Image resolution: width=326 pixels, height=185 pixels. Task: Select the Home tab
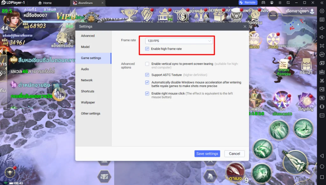(x=45, y=3)
